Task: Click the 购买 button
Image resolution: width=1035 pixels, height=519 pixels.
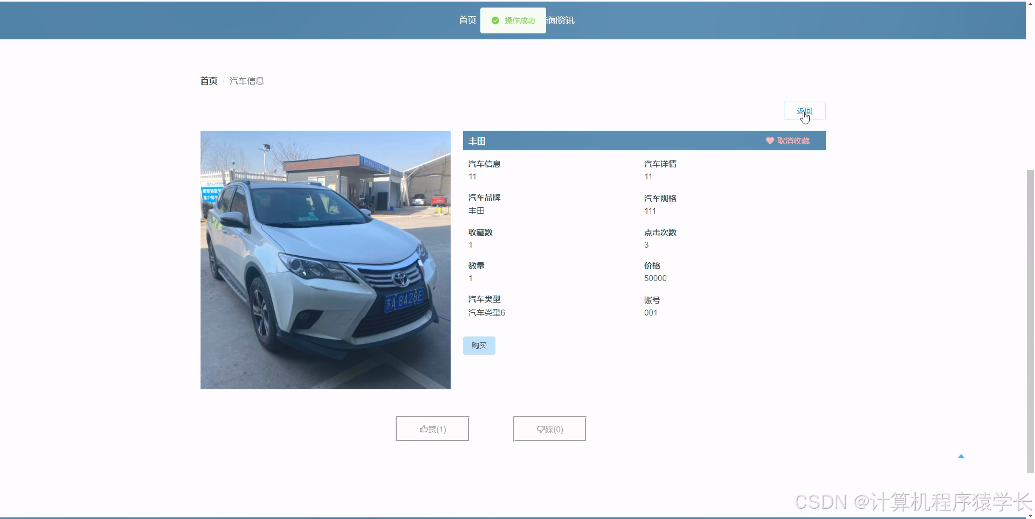Action: [x=479, y=345]
